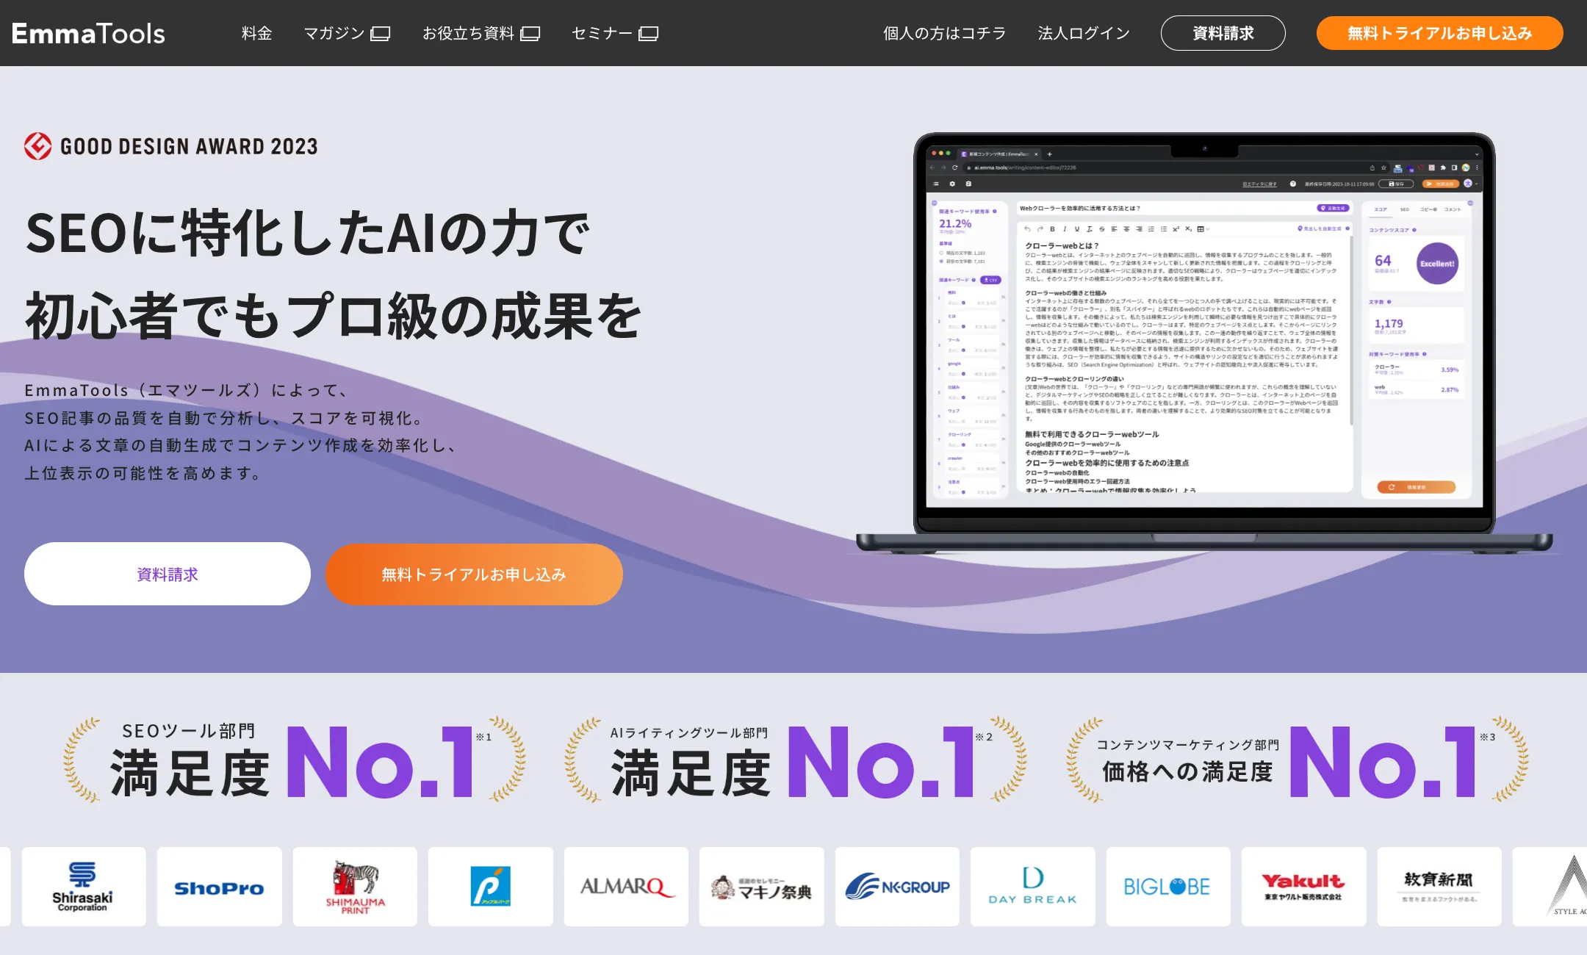The image size is (1587, 955).
Task: Open the セミナー menu link
Action: point(602,33)
